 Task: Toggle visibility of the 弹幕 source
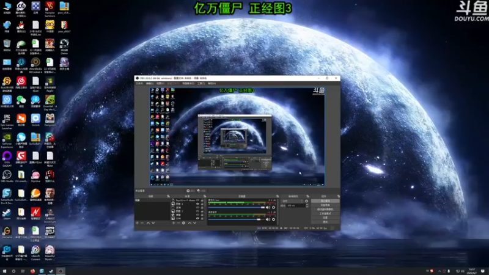pyautogui.click(x=197, y=215)
